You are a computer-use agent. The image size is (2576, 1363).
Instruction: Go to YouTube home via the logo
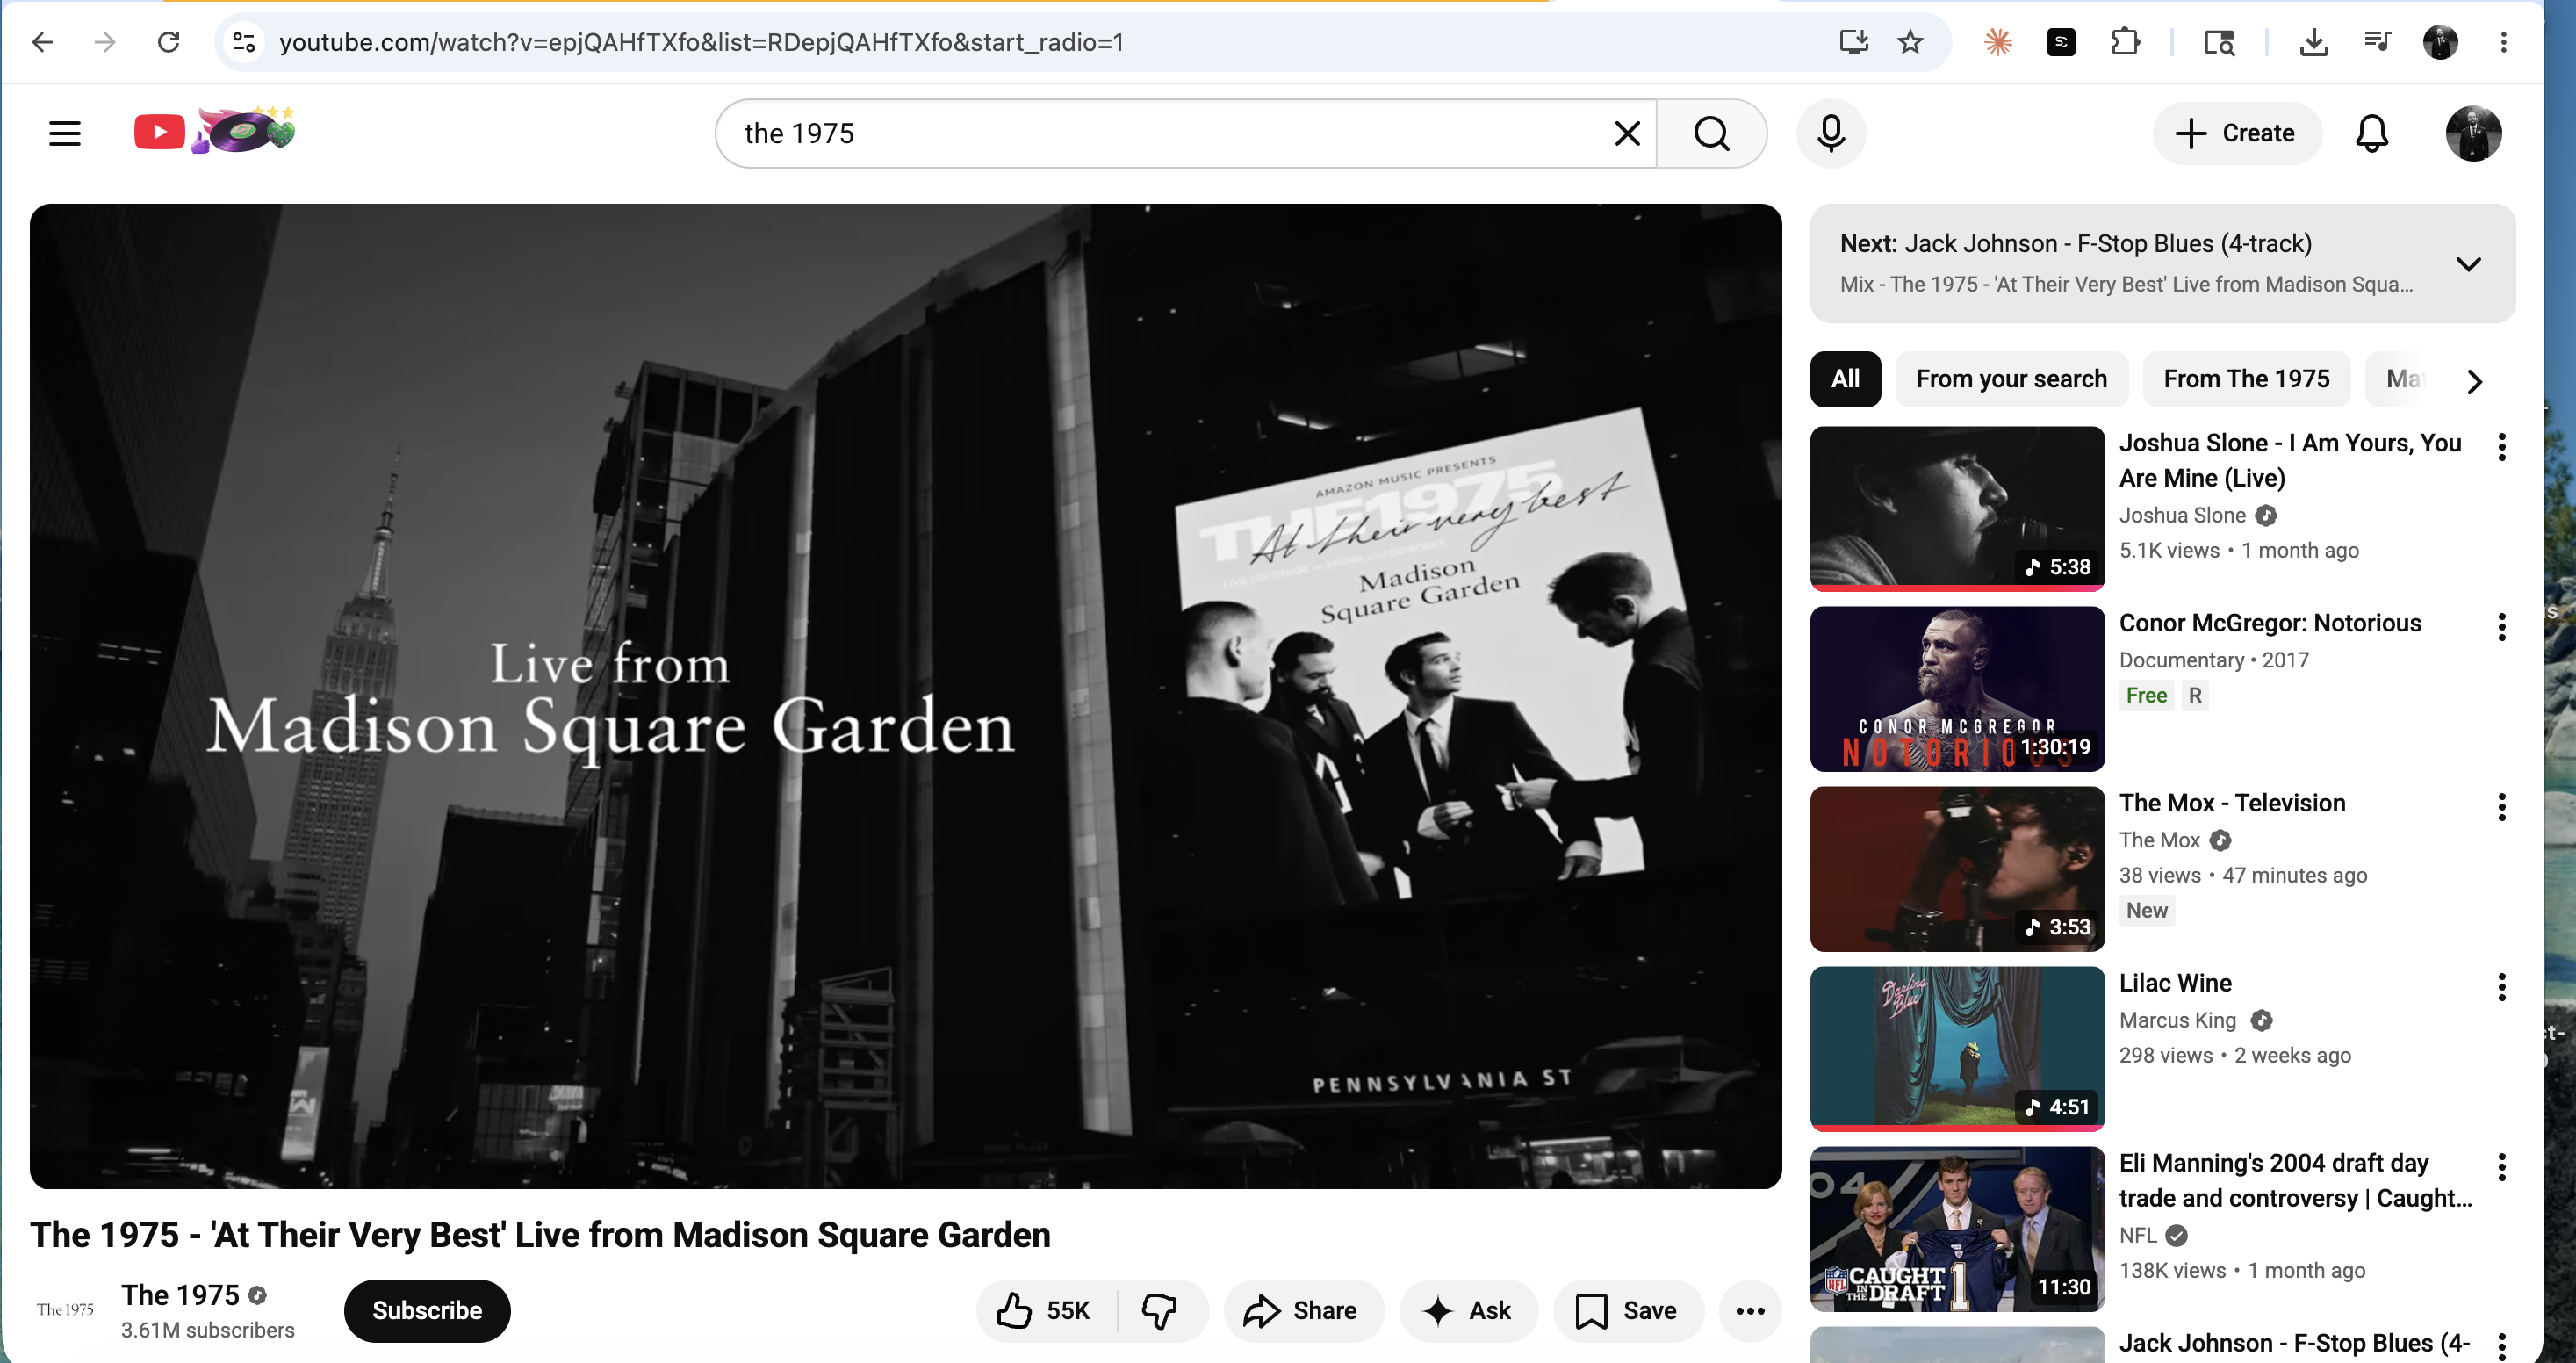click(215, 131)
